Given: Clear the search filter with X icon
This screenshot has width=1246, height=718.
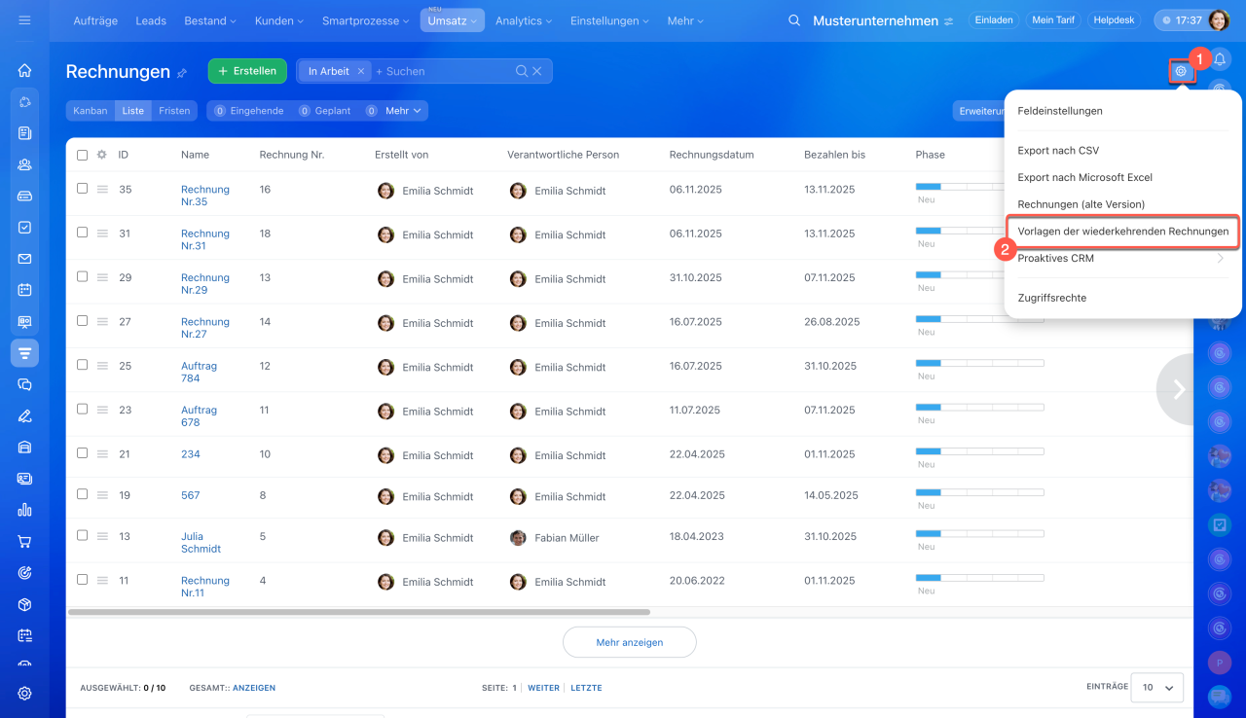Looking at the screenshot, I should click(x=536, y=71).
